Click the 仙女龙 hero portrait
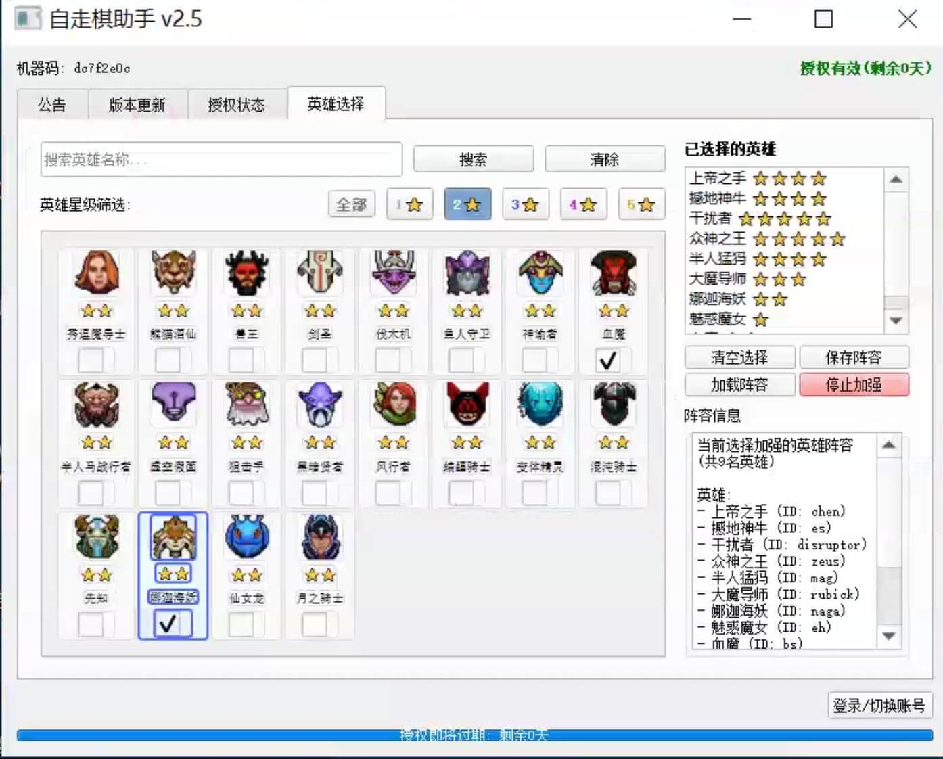 [247, 536]
